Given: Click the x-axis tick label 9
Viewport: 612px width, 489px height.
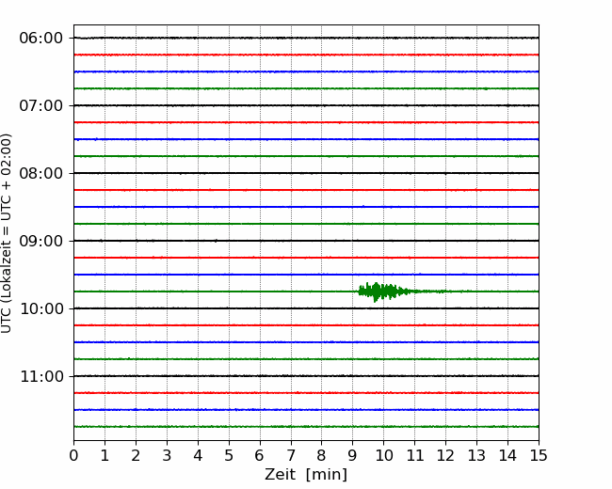Looking at the screenshot, I should (x=353, y=455).
